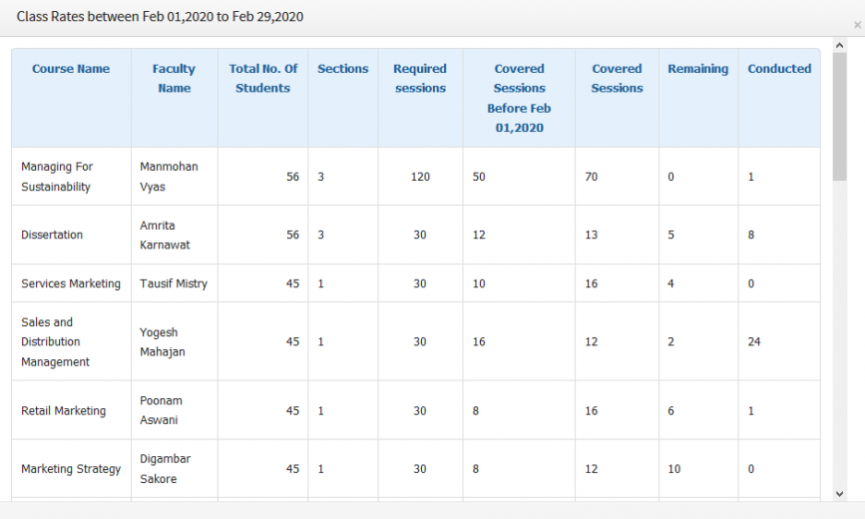The height and width of the screenshot is (519, 865).
Task: Close the Class Rates dialog
Action: [x=857, y=25]
